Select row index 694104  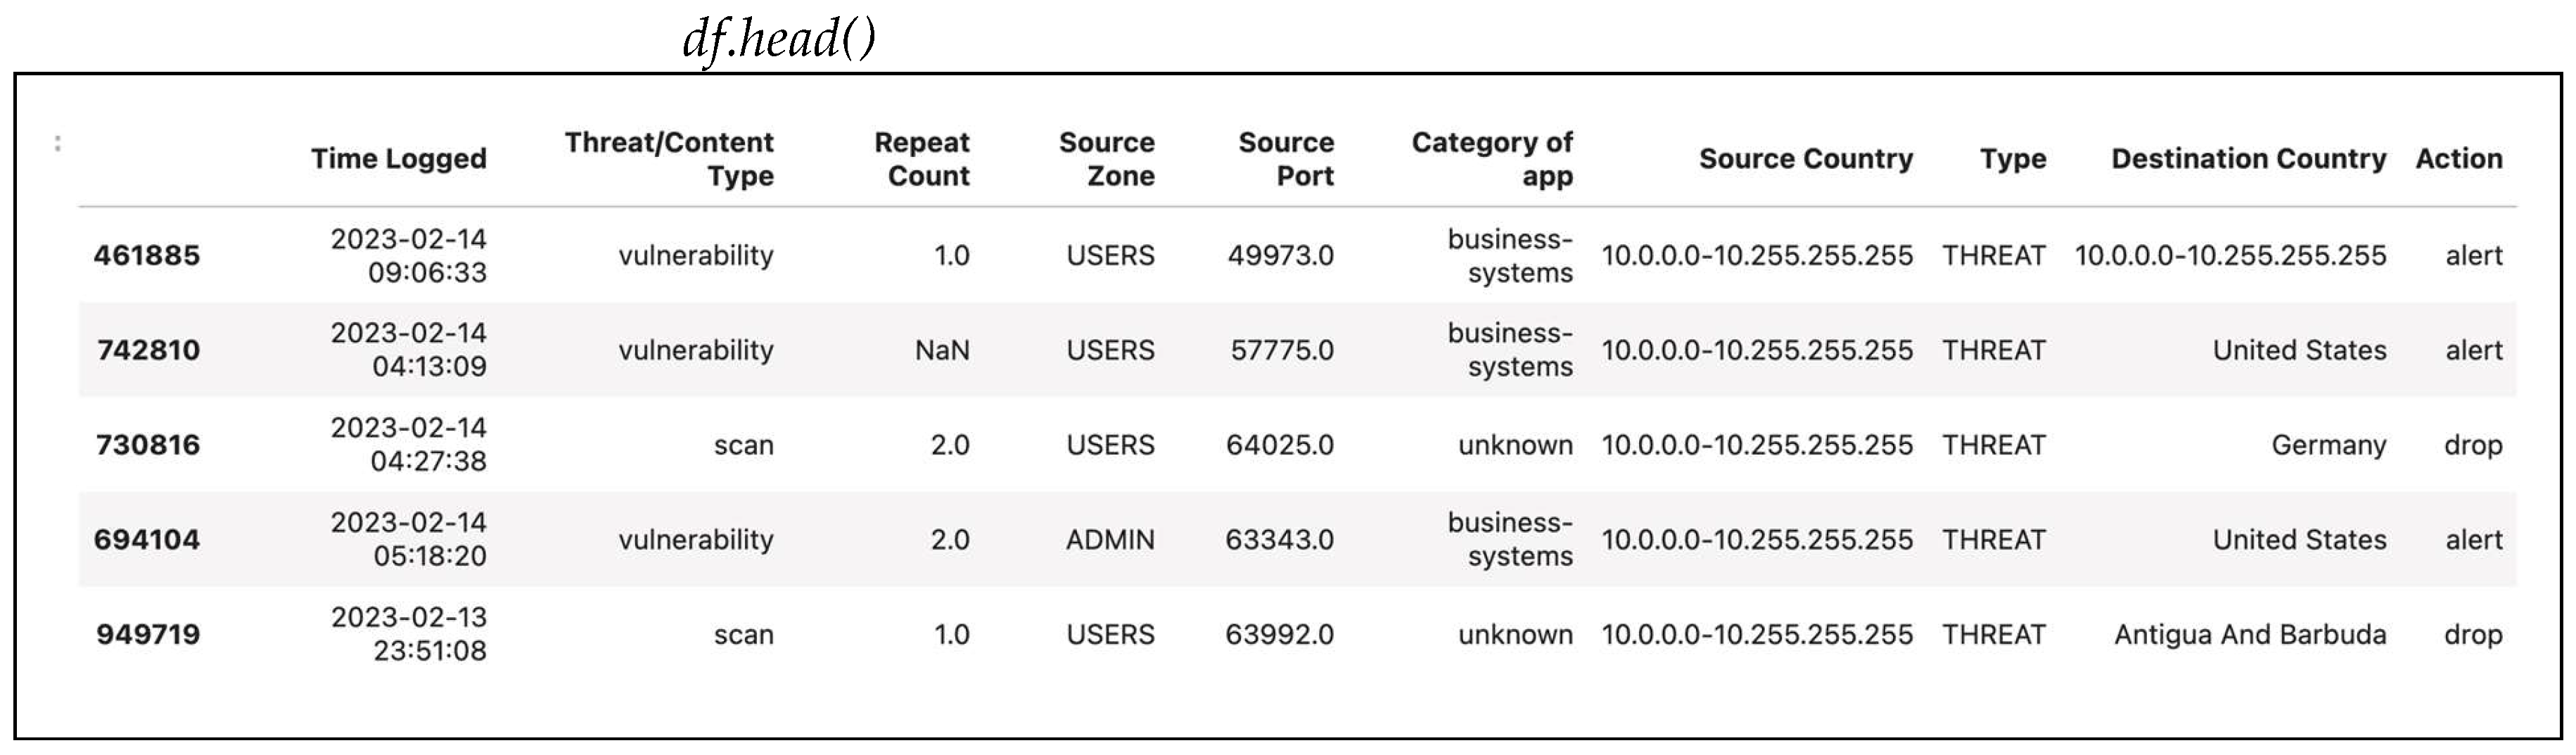tap(147, 540)
